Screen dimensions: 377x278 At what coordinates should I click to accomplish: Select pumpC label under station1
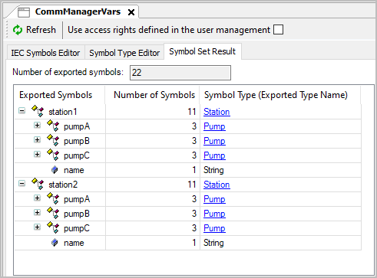point(77,155)
